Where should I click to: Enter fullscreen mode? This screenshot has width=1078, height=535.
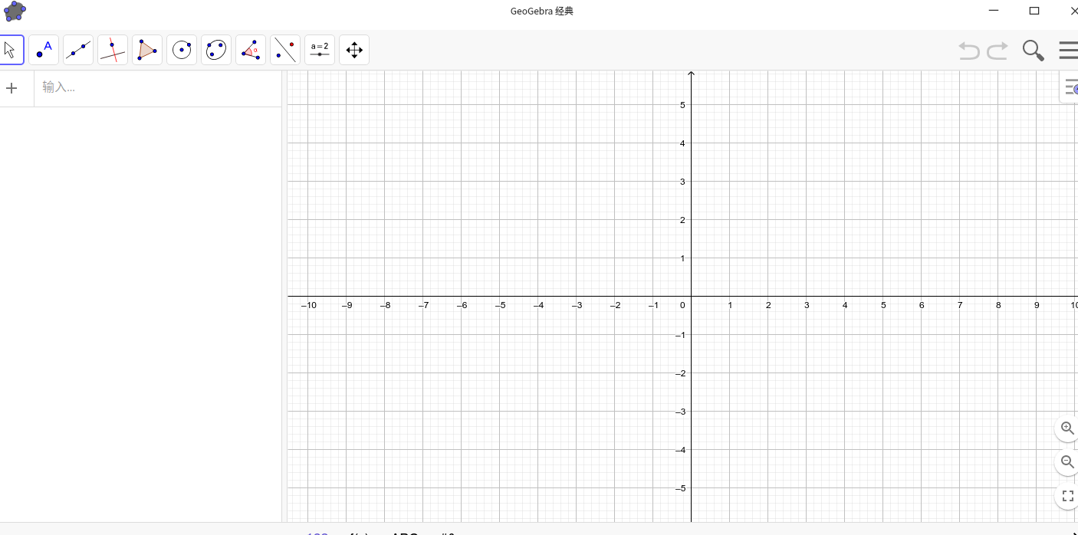point(1067,497)
